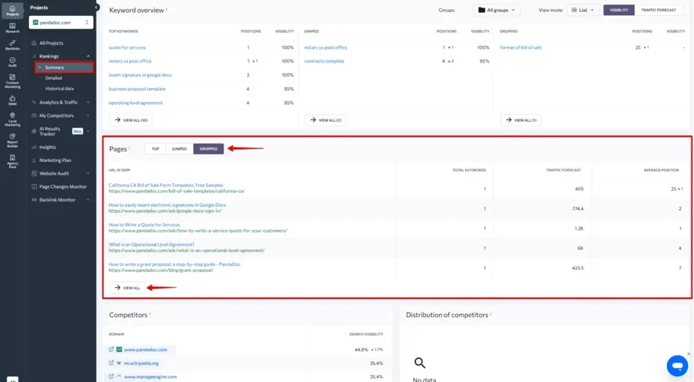Select Top tab in Pages section
694x382 pixels.
click(155, 149)
